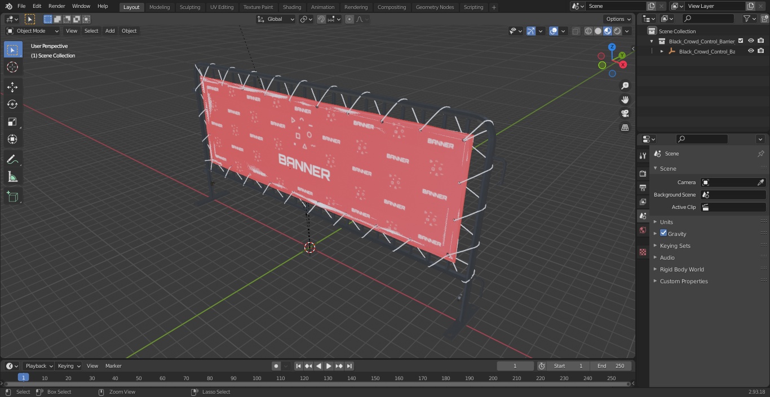Open the Output properties tab
This screenshot has width=770, height=397.
click(643, 188)
